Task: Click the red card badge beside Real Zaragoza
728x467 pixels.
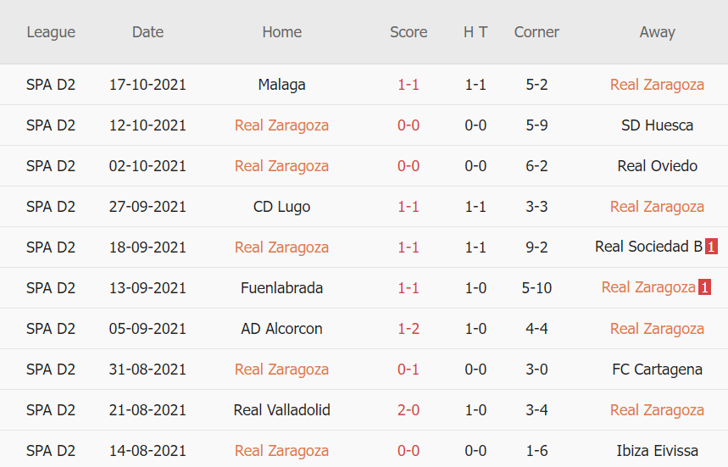Action: pos(704,288)
